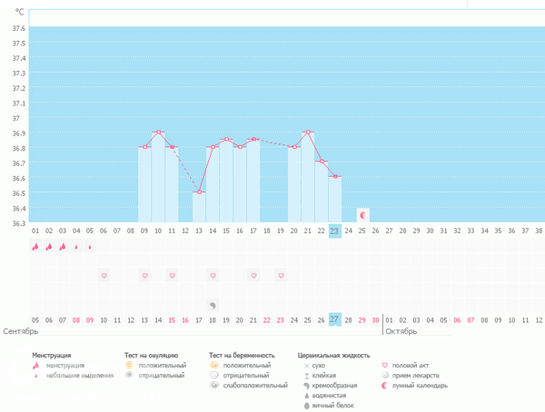Click the menstruation icon under cycle day 03
545x412 pixels.
[x=63, y=246]
